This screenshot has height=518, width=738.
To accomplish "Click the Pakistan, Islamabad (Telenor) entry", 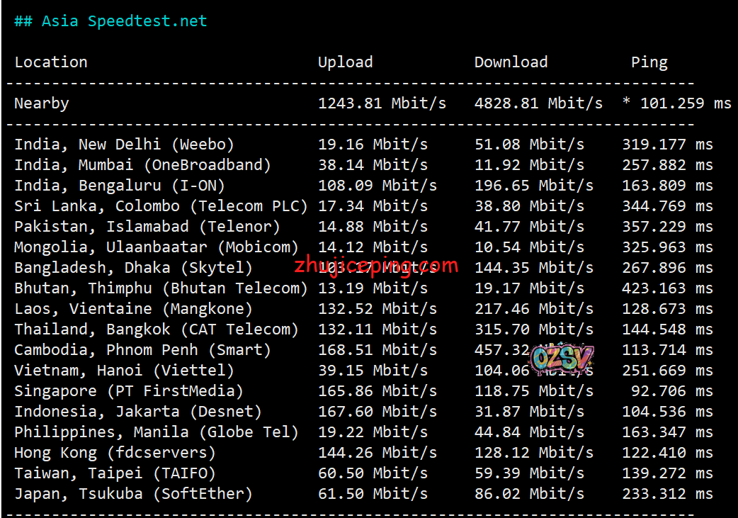I will click(x=147, y=227).
